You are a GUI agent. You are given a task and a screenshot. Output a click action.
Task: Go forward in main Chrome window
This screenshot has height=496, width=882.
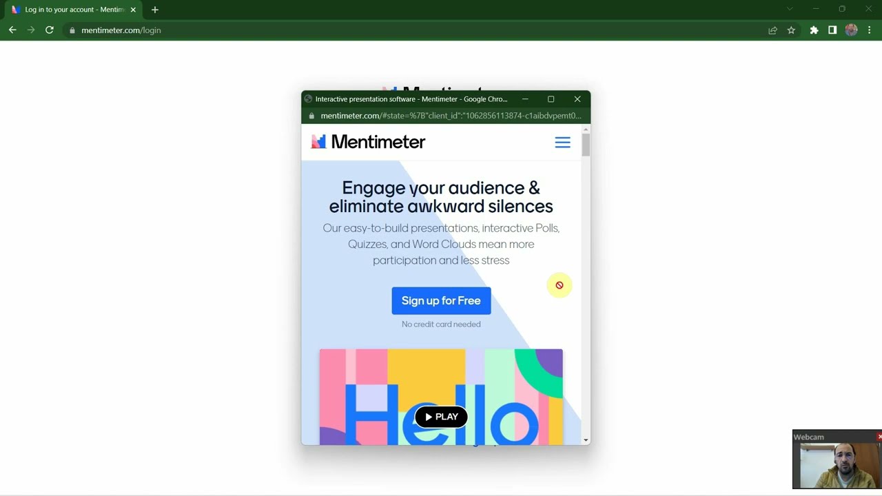tap(31, 30)
